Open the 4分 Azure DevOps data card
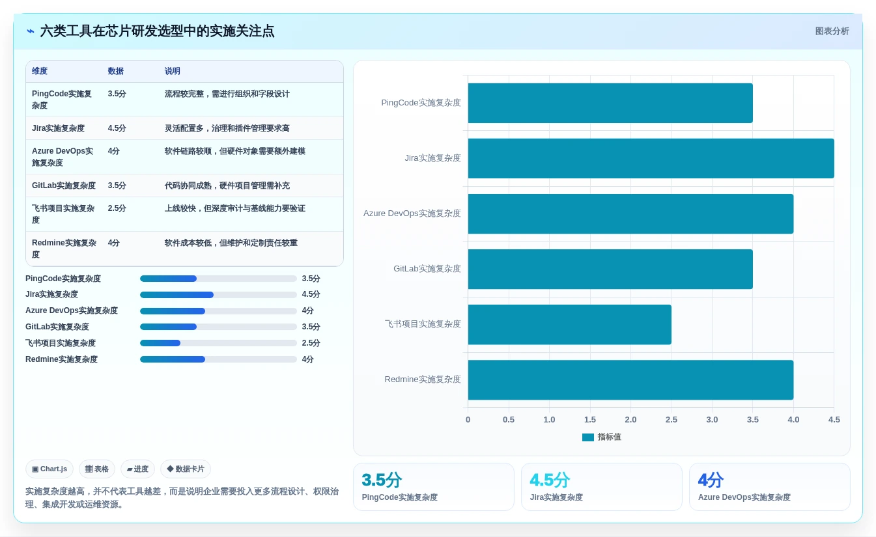This screenshot has width=876, height=537. click(770, 487)
